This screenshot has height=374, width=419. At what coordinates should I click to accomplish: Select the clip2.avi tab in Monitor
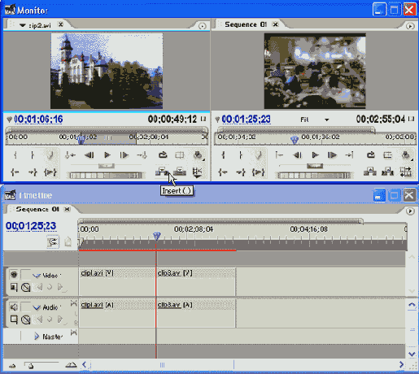click(39, 25)
